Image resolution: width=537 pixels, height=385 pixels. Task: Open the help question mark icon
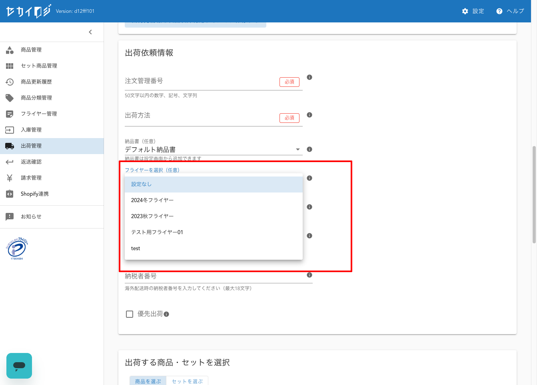tap(499, 11)
